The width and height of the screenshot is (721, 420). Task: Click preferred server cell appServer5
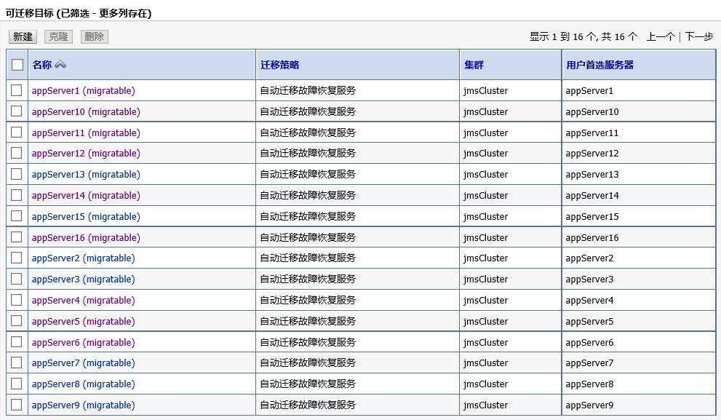(589, 322)
